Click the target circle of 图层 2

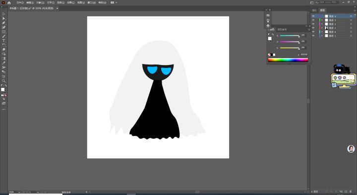(x=351, y=28)
